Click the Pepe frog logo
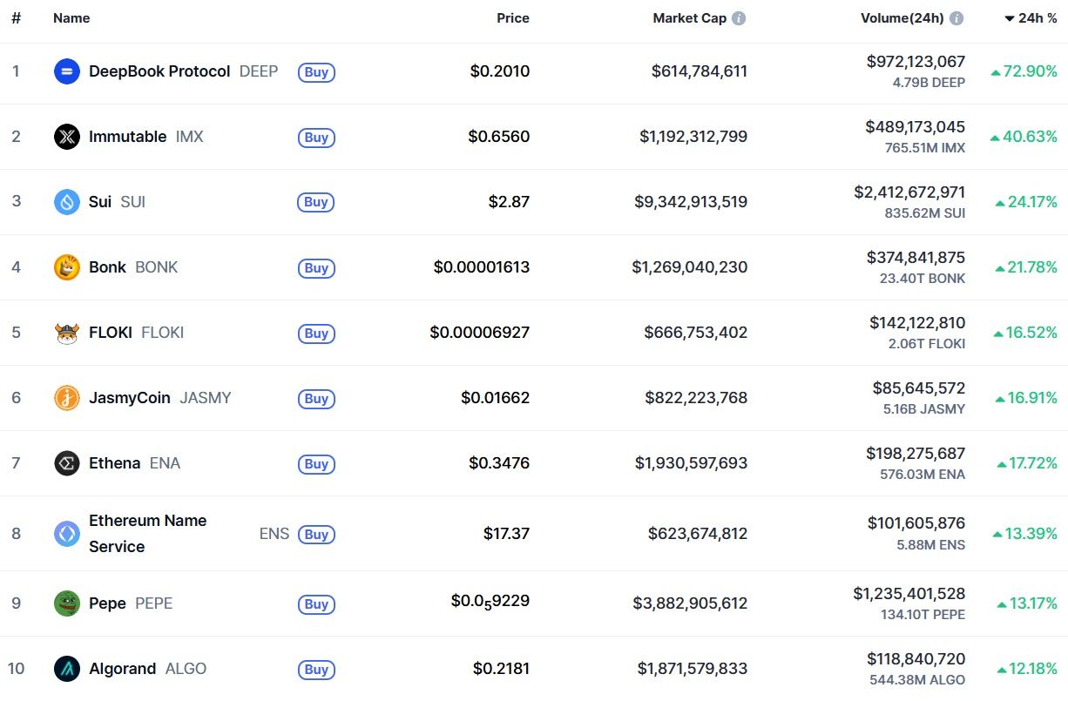Viewport: 1068px width, 701px height. coord(67,603)
